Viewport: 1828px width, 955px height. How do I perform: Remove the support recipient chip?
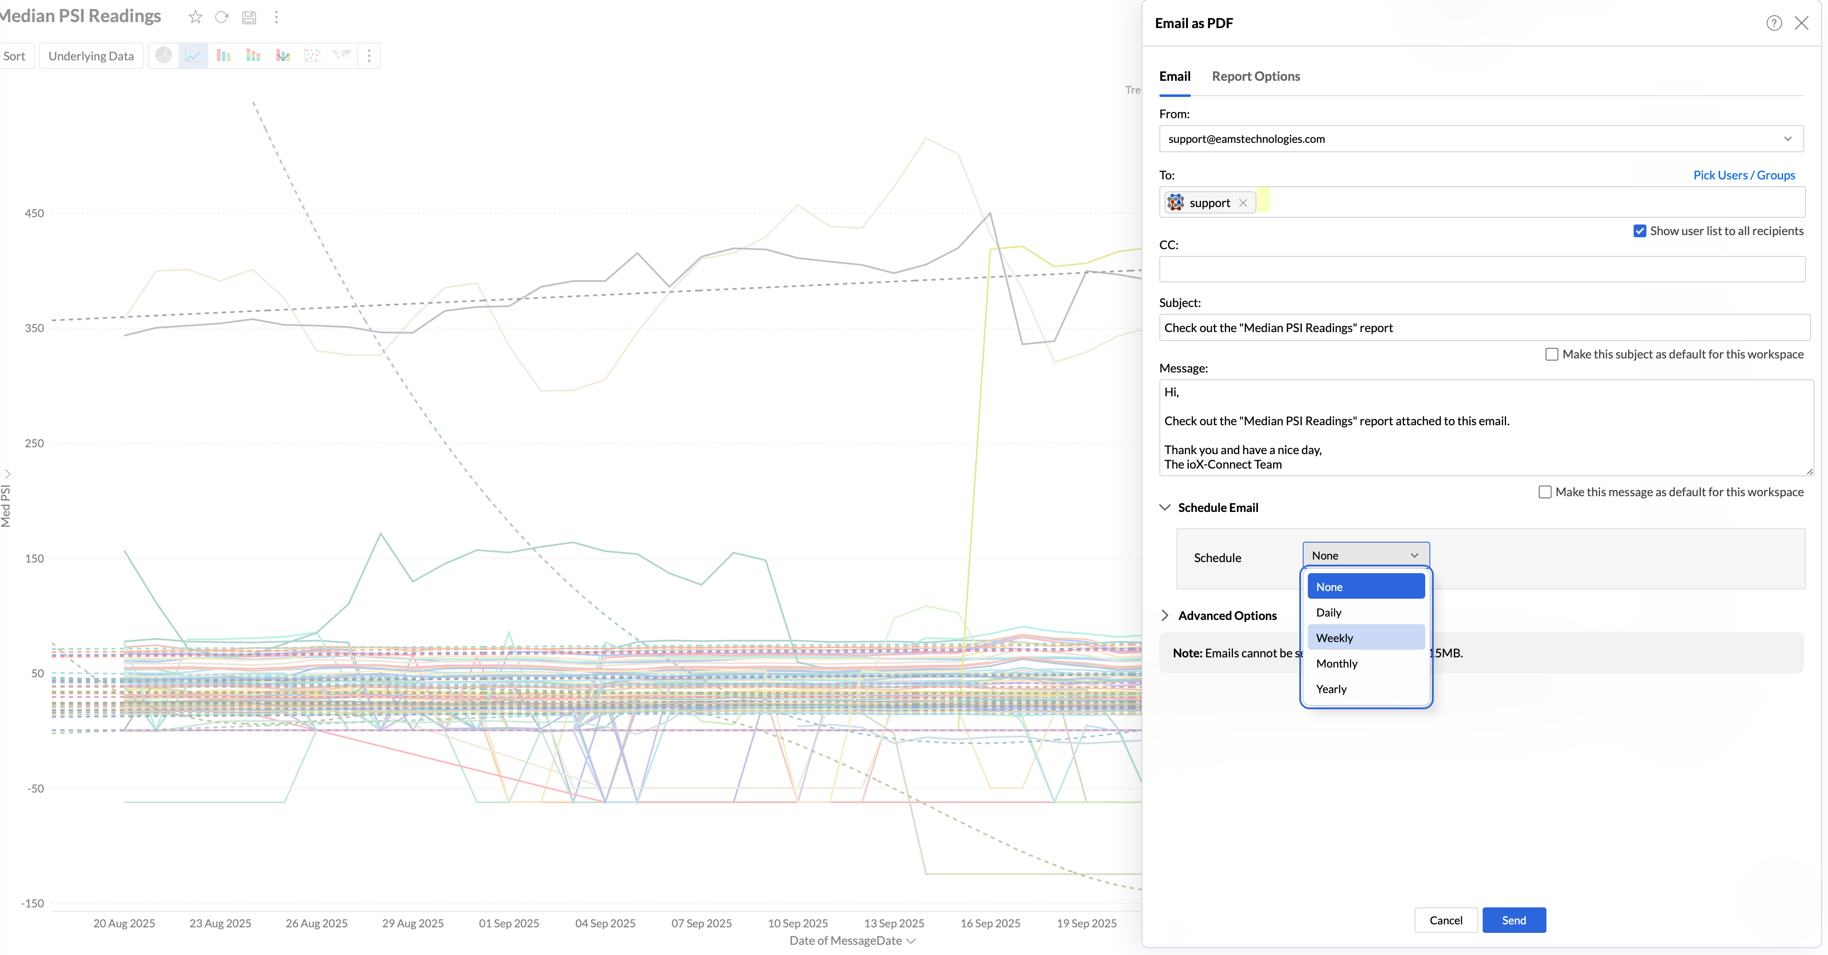click(1243, 203)
